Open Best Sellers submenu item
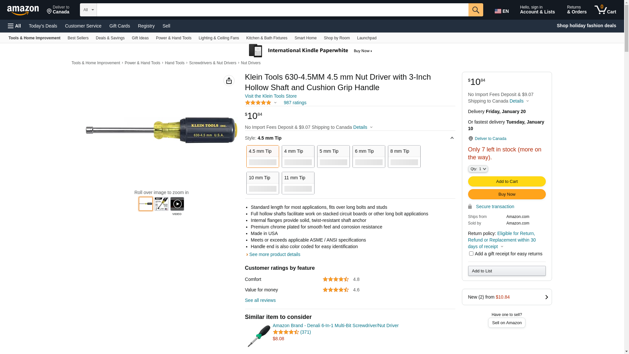The height and width of the screenshot is (354, 629). (78, 38)
